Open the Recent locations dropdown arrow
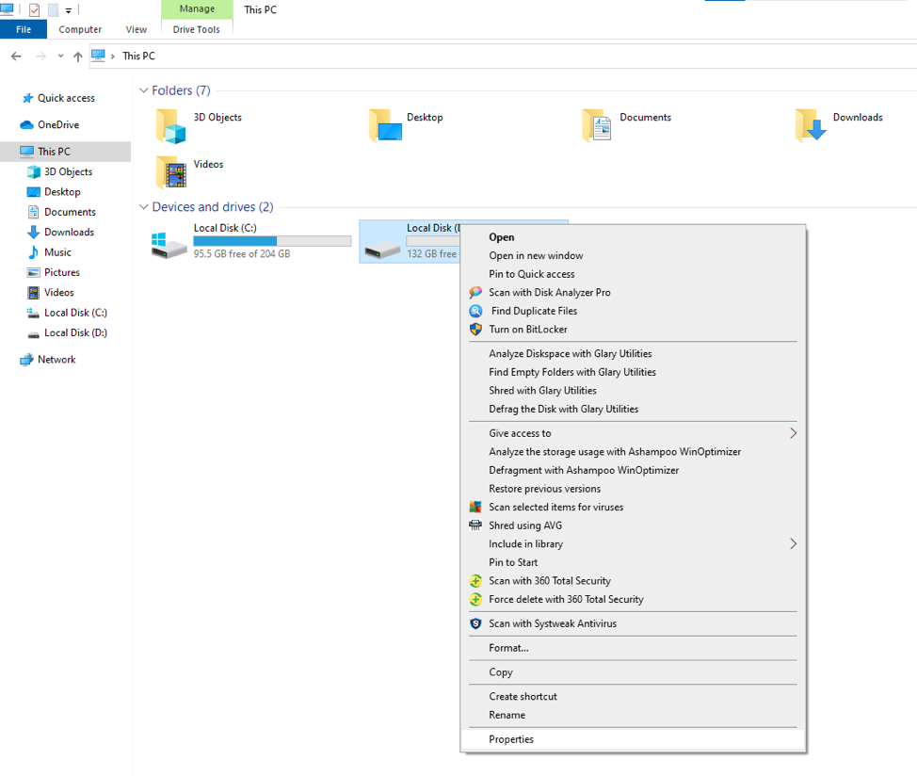 [x=60, y=57]
